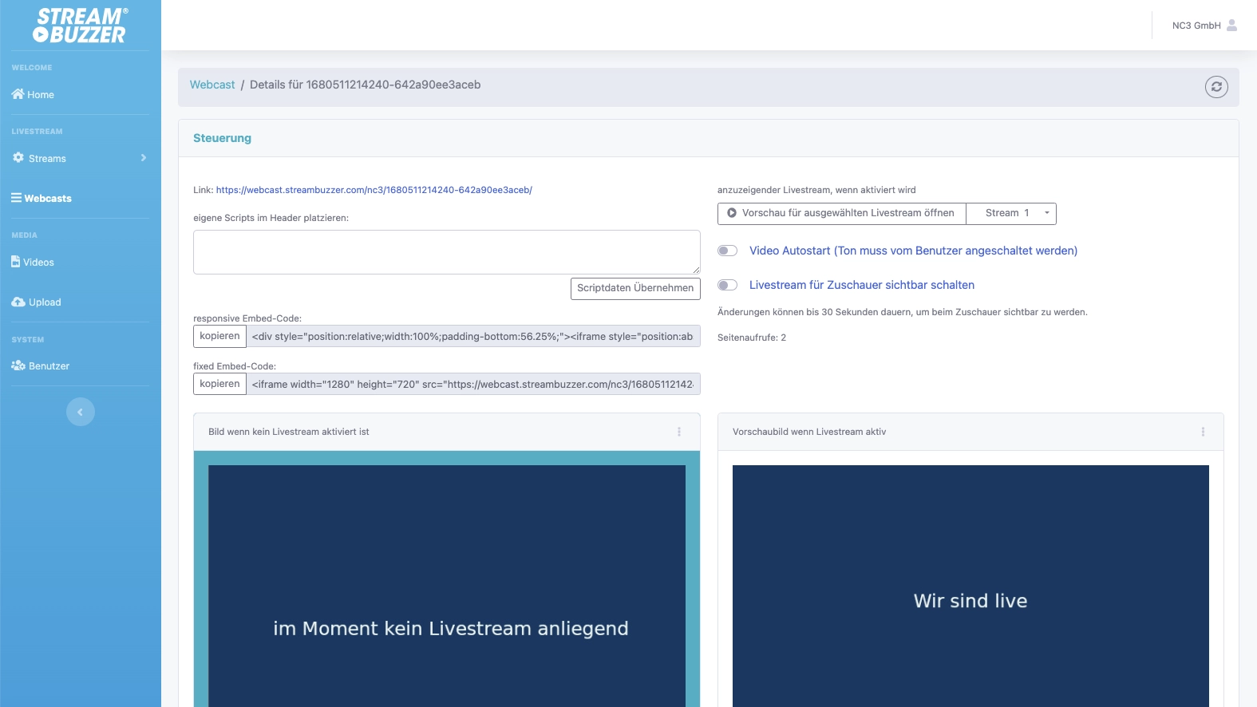
Task: Click the NC3 GmbH account name
Action: click(x=1196, y=26)
